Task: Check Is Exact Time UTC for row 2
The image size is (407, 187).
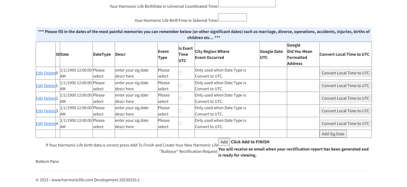Action: click(x=180, y=98)
